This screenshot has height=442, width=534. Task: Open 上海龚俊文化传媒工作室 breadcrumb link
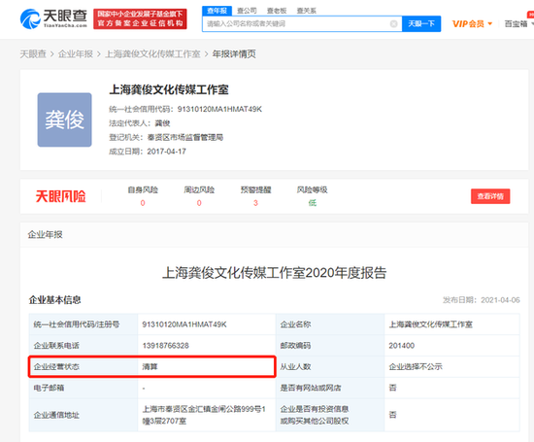coord(152,53)
